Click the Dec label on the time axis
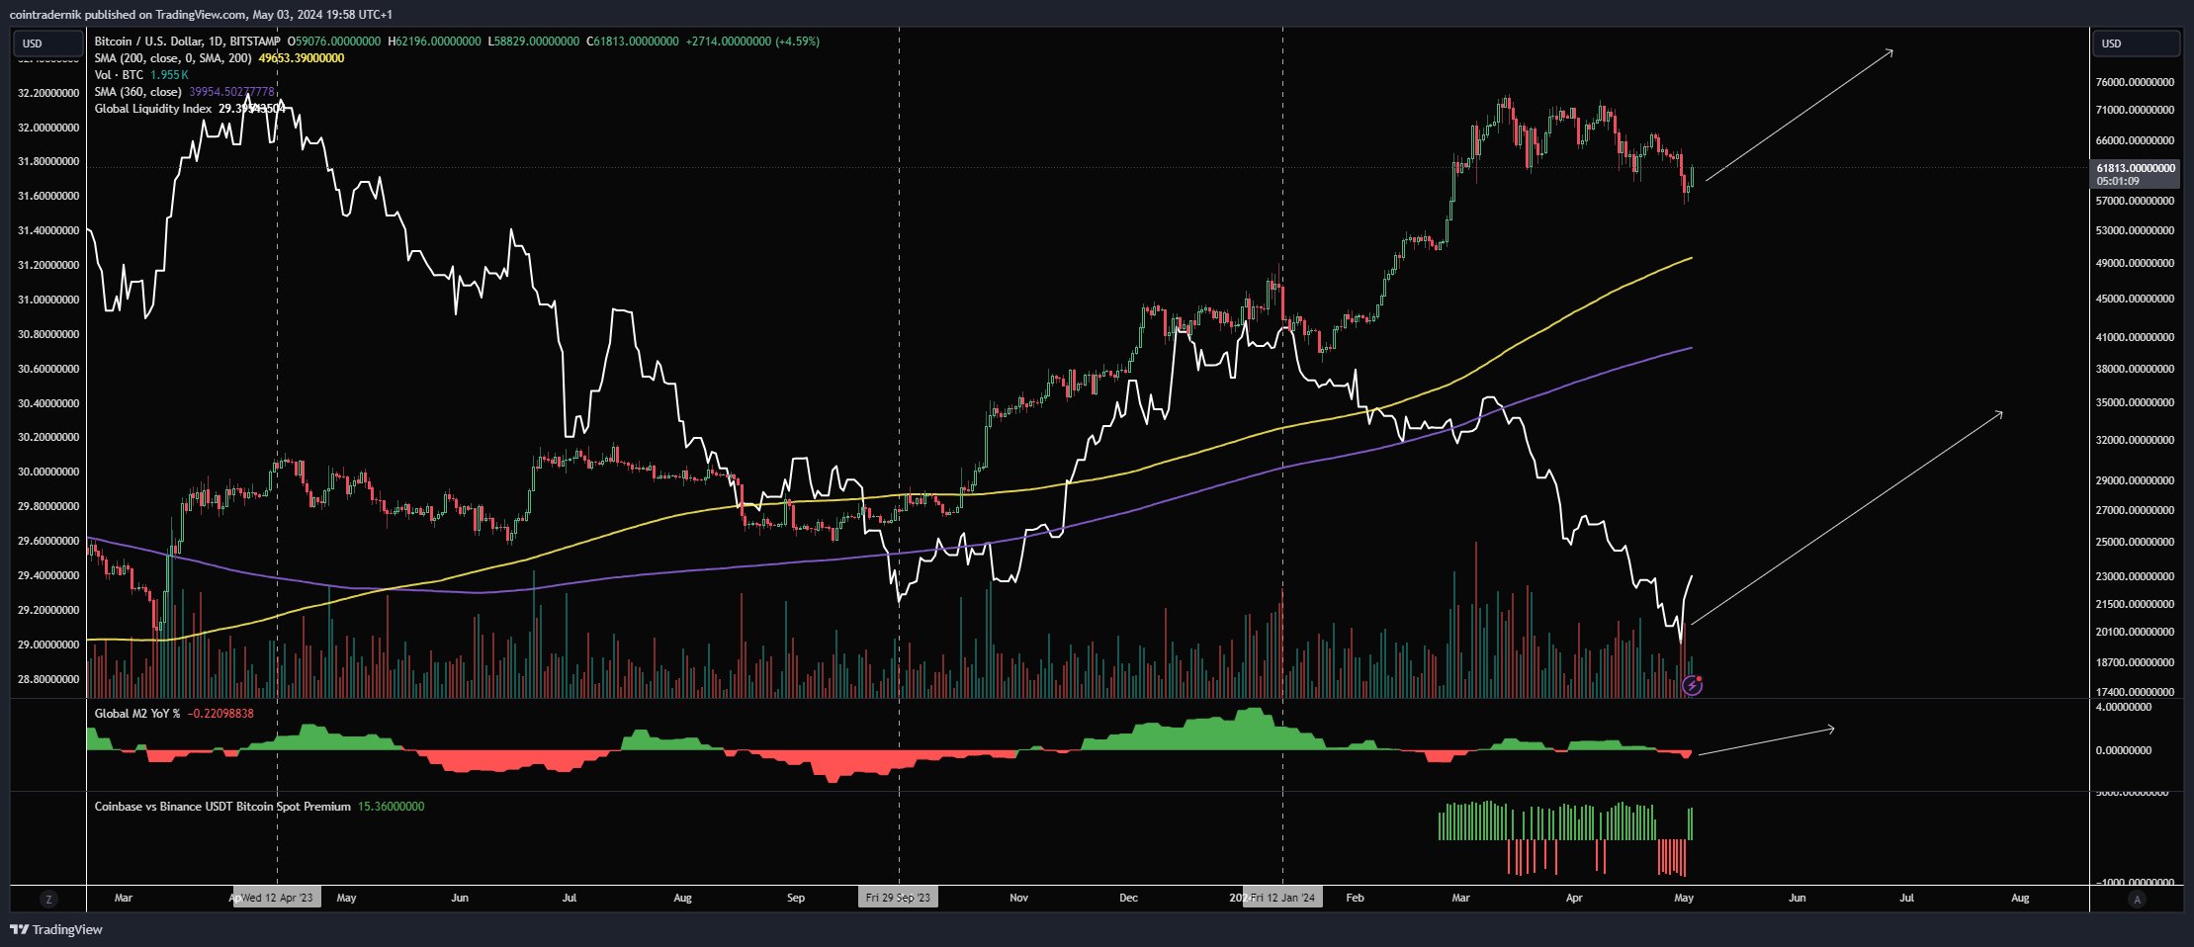The height and width of the screenshot is (947, 2194). [1128, 898]
